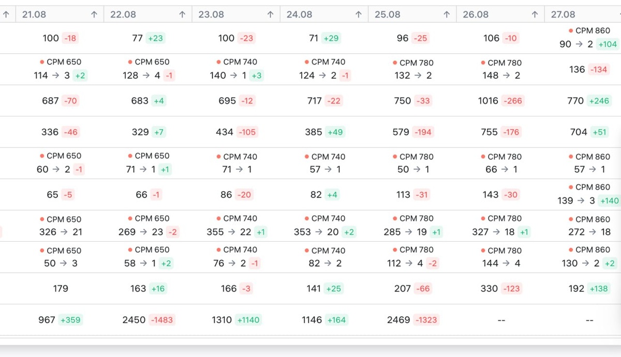The image size is (621, 357).
Task: Select the 23.08 column header label
Action: click(211, 15)
